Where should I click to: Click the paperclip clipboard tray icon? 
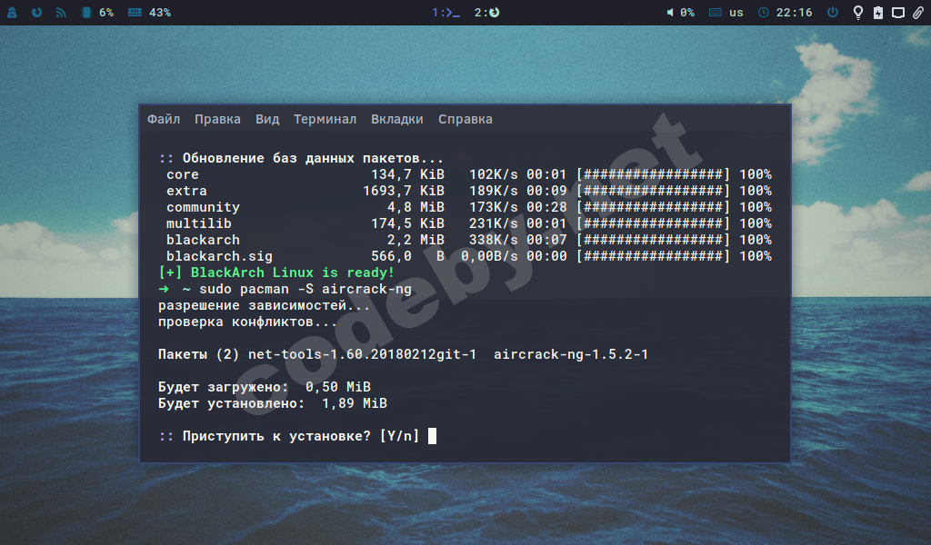918,13
